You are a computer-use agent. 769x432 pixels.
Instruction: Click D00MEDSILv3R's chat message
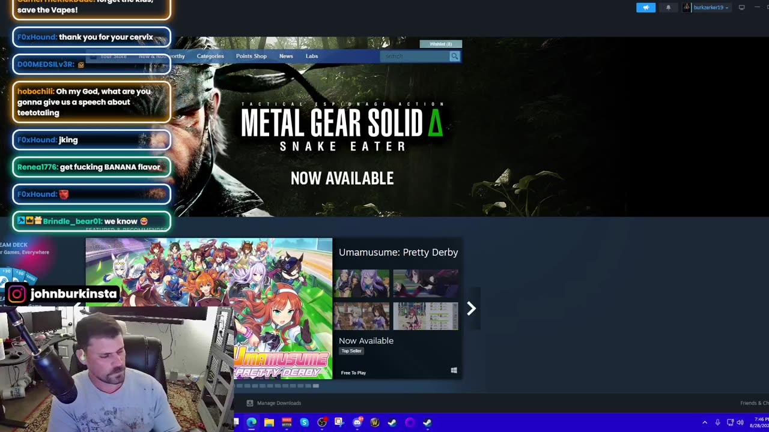click(x=91, y=64)
